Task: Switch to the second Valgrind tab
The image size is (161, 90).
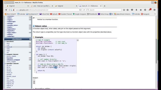Action: click(66, 6)
